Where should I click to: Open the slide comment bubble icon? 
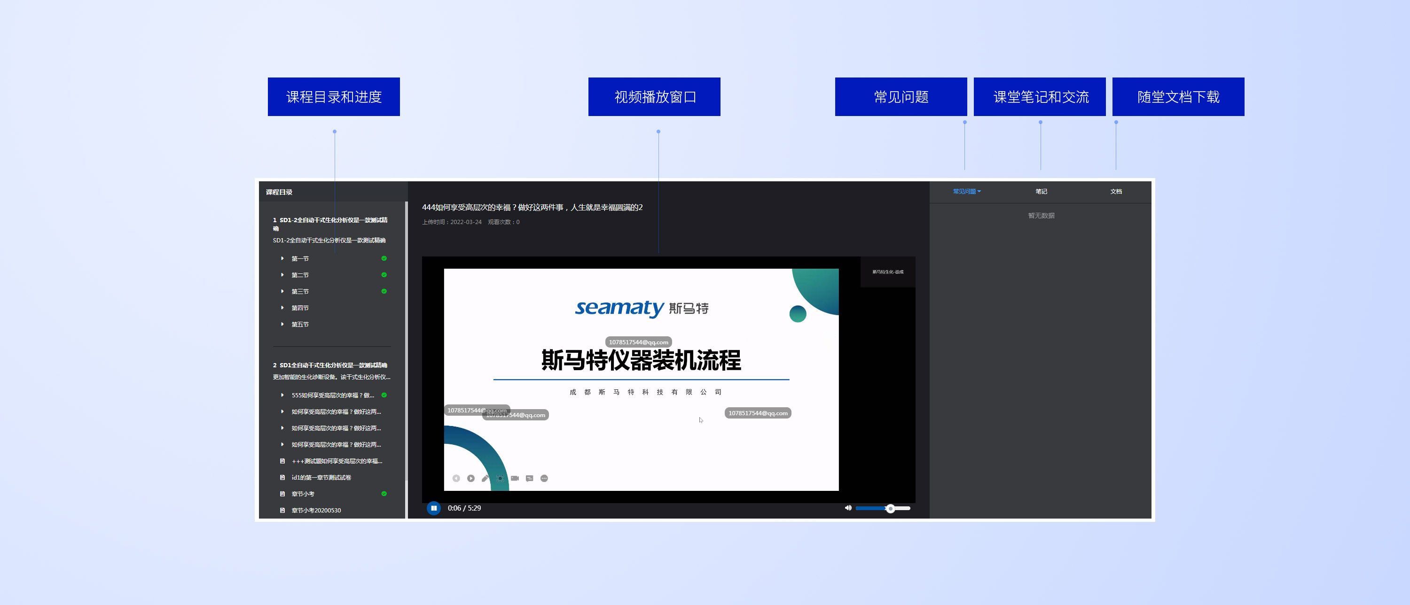click(x=529, y=478)
